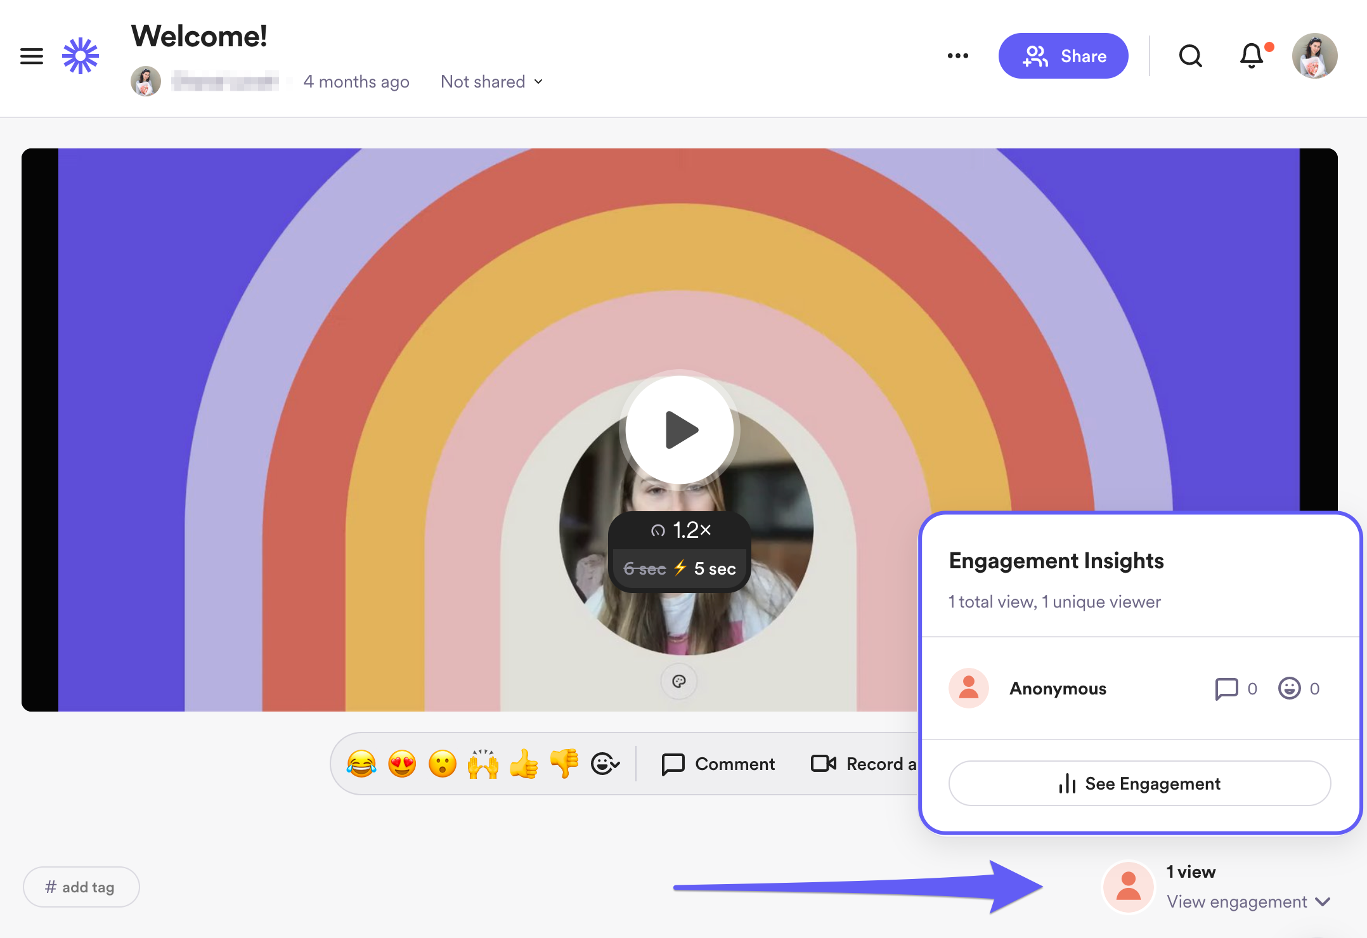Click the Comment option
The height and width of the screenshot is (938, 1367).
[x=718, y=764]
